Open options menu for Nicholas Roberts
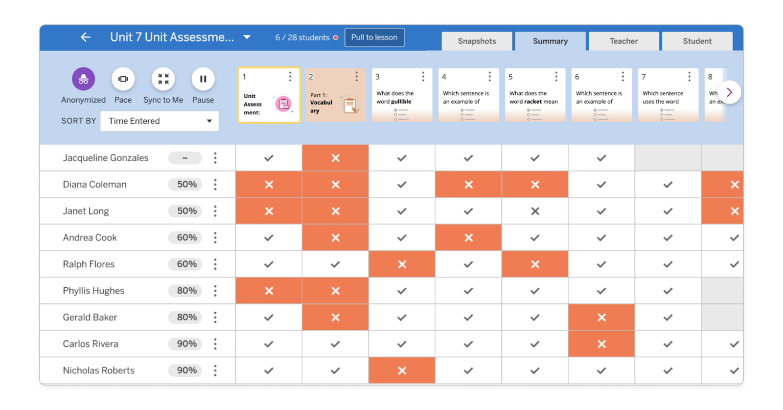Screen dimensions: 783x410 pyautogui.click(x=215, y=370)
